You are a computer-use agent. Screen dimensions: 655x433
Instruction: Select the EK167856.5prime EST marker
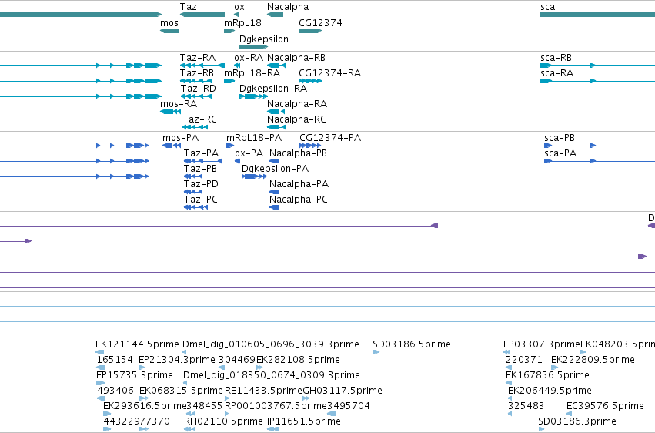pyautogui.click(x=509, y=383)
